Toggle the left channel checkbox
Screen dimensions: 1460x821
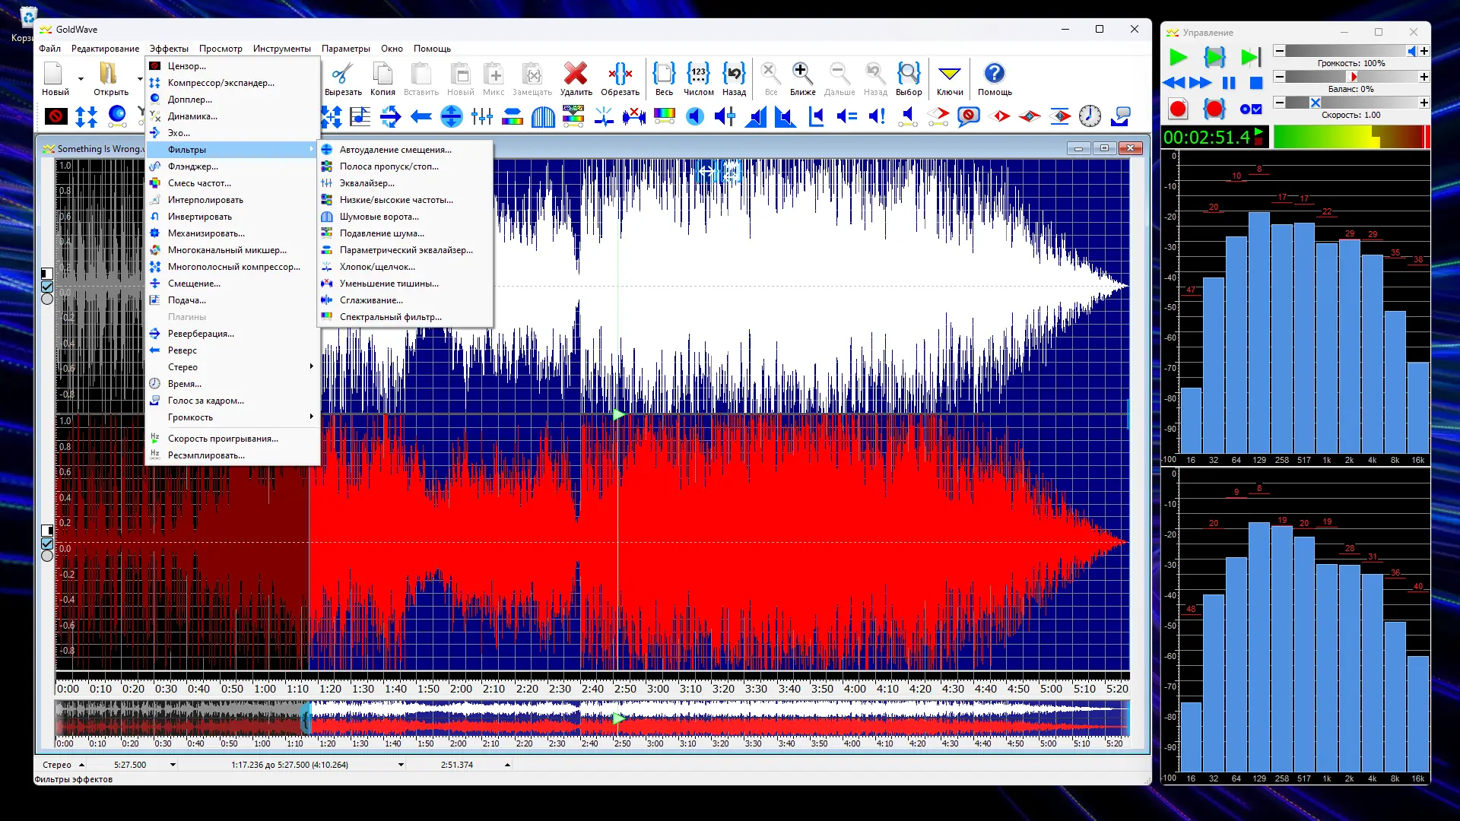[x=47, y=287]
